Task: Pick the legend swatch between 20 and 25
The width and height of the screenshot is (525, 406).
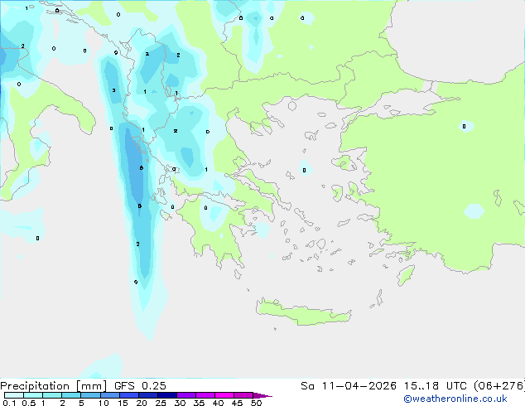Action: 148,395
